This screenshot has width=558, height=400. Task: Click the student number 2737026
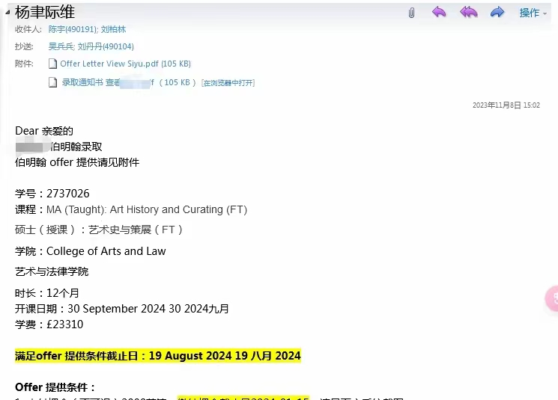coord(67,194)
